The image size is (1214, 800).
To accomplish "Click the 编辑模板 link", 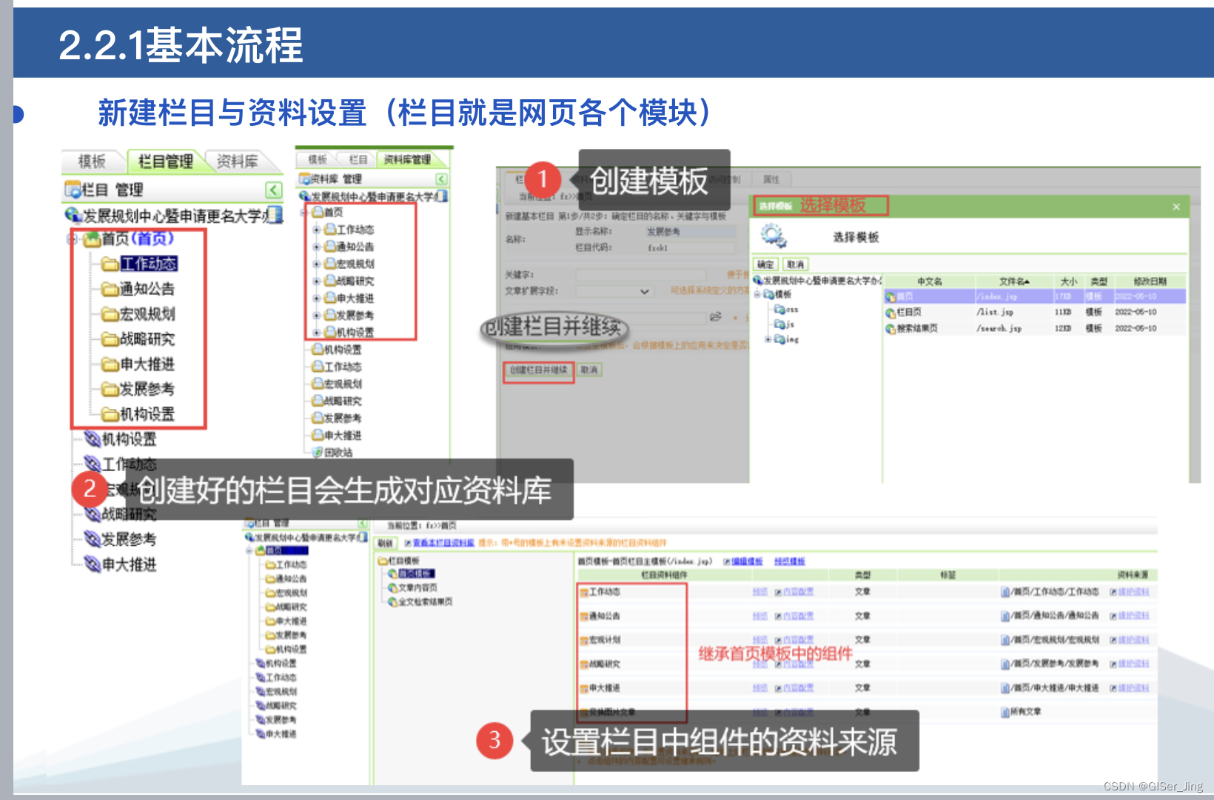I will pyautogui.click(x=747, y=561).
